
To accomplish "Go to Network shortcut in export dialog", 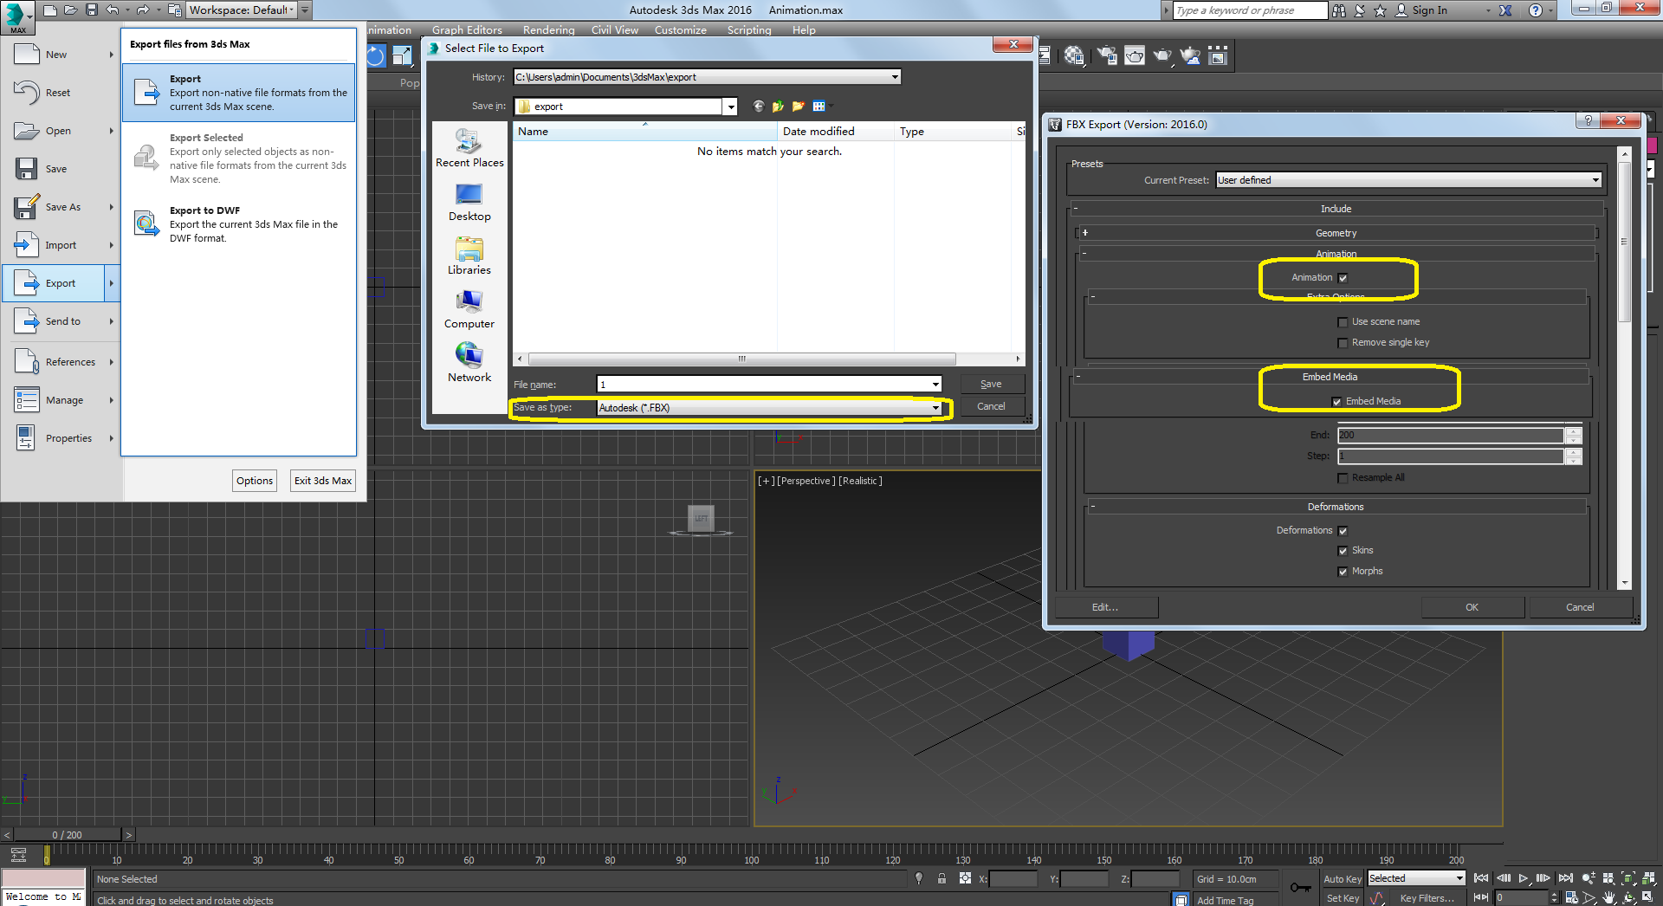I will point(469,363).
